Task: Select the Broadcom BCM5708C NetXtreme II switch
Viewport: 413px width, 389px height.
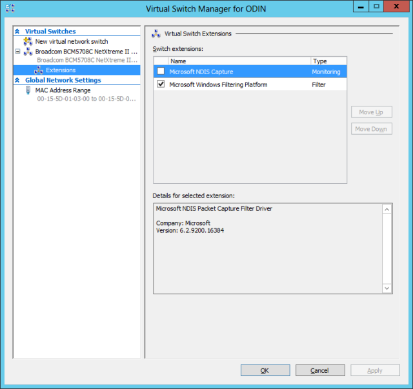Action: coord(86,52)
